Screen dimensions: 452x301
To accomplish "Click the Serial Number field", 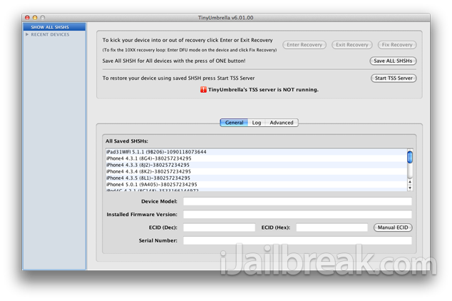I will [x=297, y=240].
